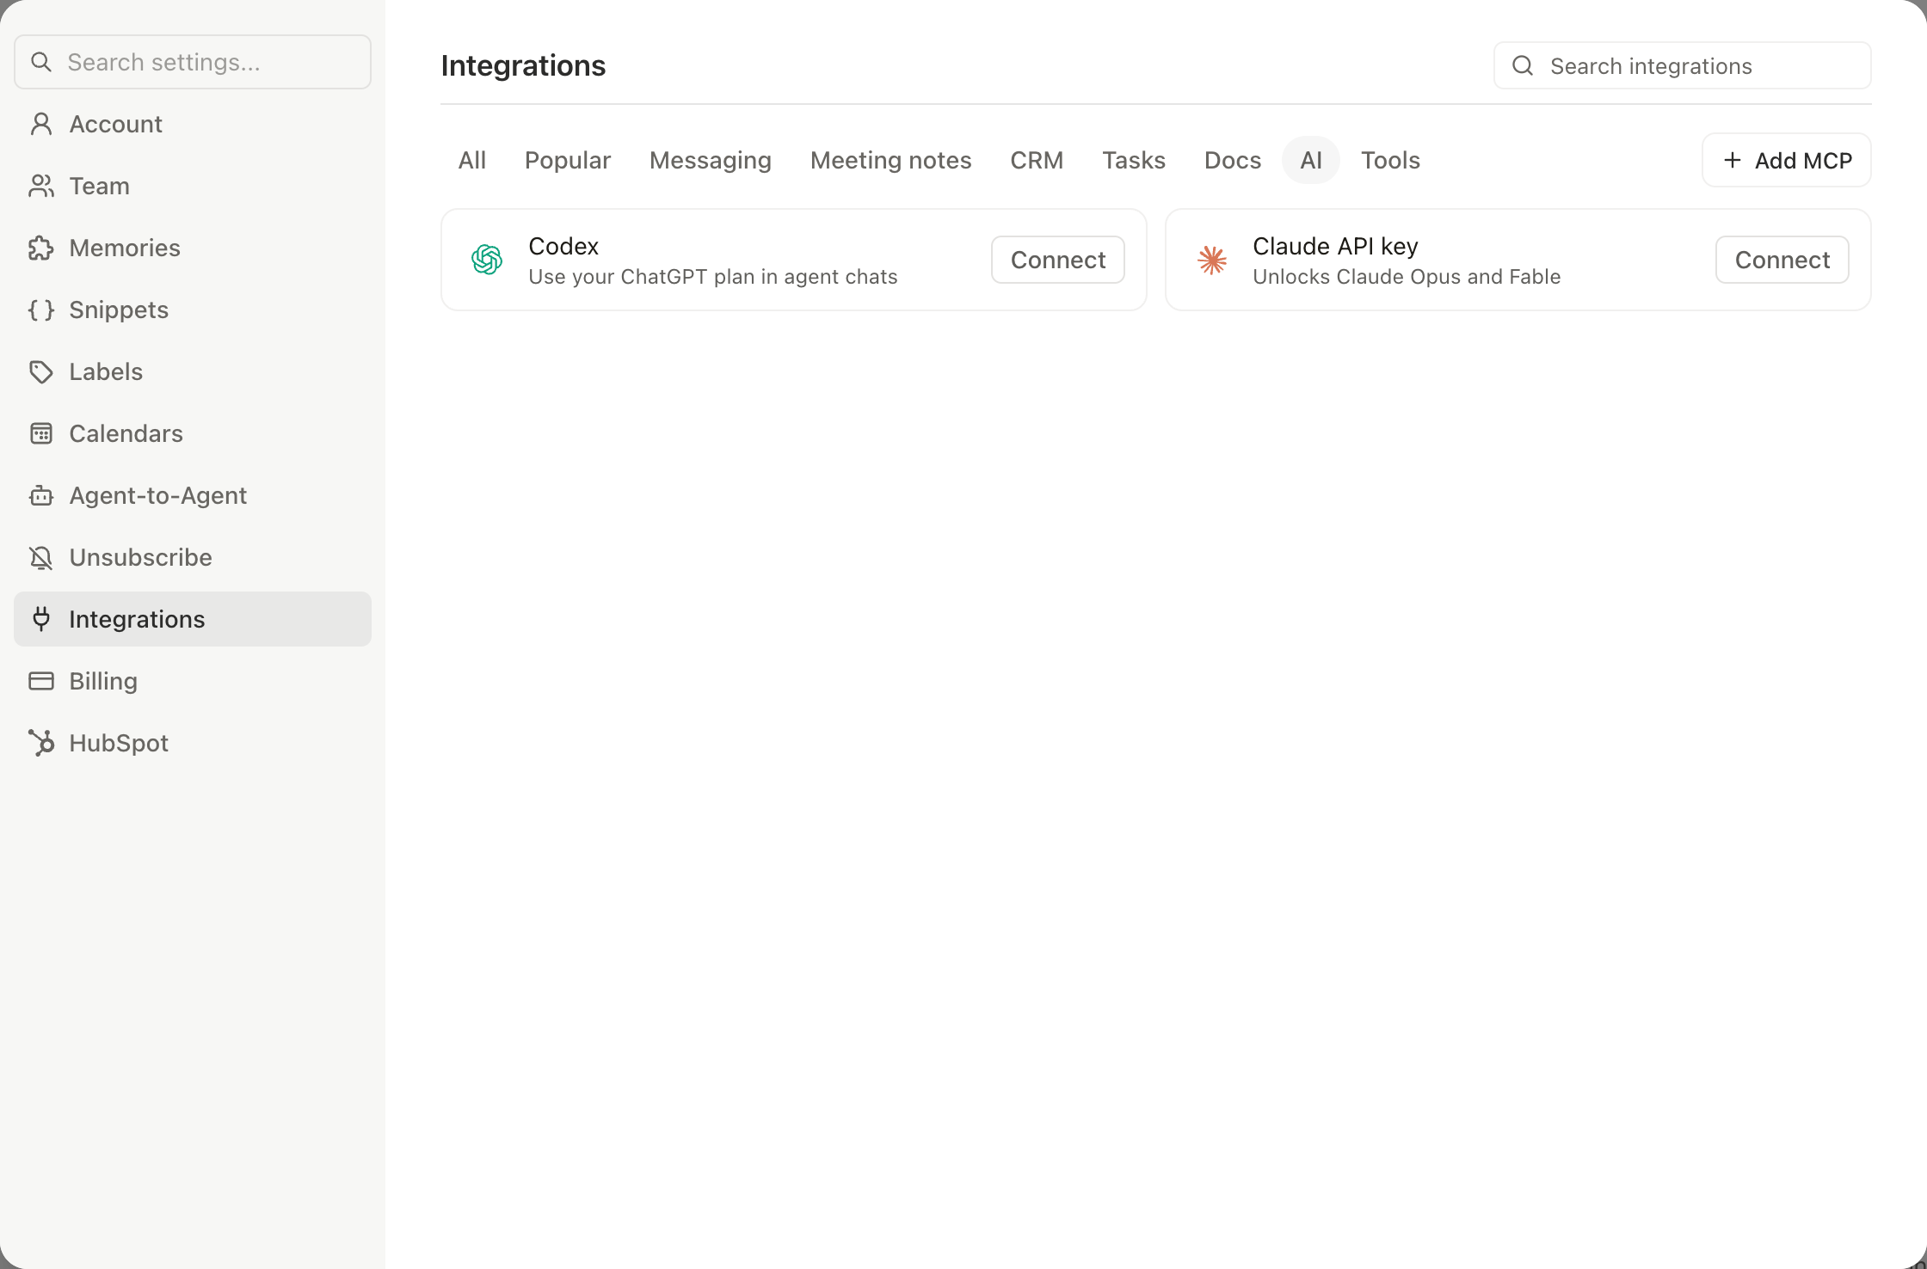Viewport: 1927px width, 1269px height.
Task: Focus the Search settings field
Action: 193,62
